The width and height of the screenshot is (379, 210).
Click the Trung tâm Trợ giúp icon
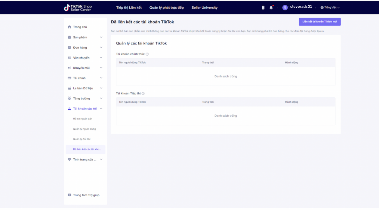pos(69,195)
